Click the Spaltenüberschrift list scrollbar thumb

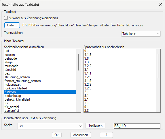coord(79,62)
